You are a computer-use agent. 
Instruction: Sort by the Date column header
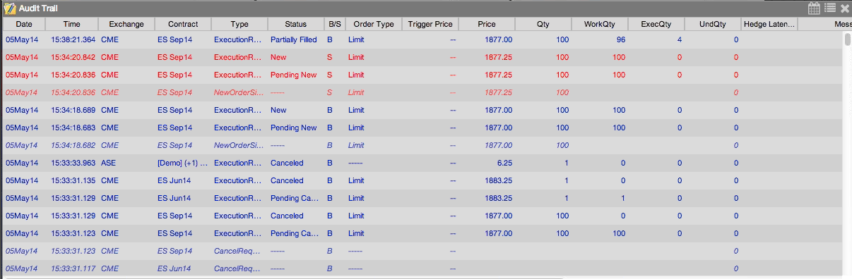(25, 24)
